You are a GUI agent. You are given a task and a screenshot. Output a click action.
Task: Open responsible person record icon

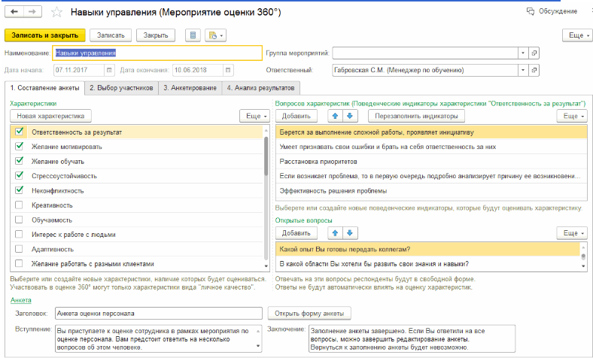click(534, 70)
